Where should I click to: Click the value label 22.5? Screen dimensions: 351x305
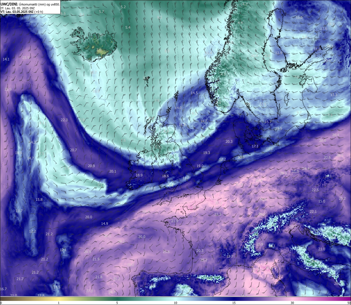(x=315, y=190)
